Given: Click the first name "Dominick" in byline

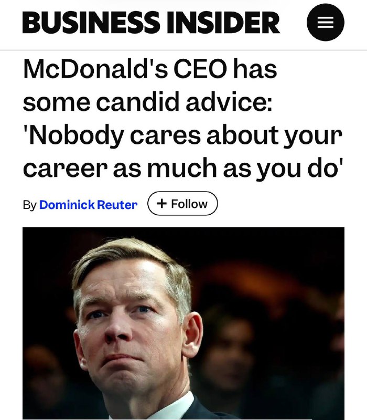Looking at the screenshot, I should tap(67, 204).
